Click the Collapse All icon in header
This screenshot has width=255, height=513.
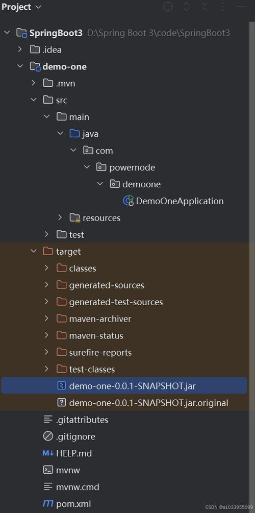click(x=205, y=7)
